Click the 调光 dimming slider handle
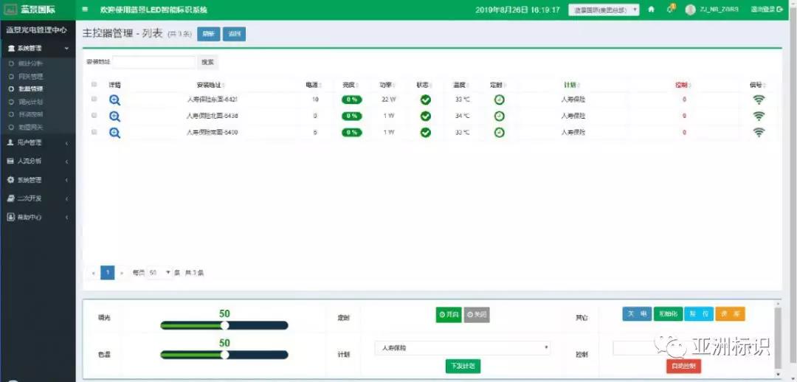The image size is (797, 382). click(225, 325)
